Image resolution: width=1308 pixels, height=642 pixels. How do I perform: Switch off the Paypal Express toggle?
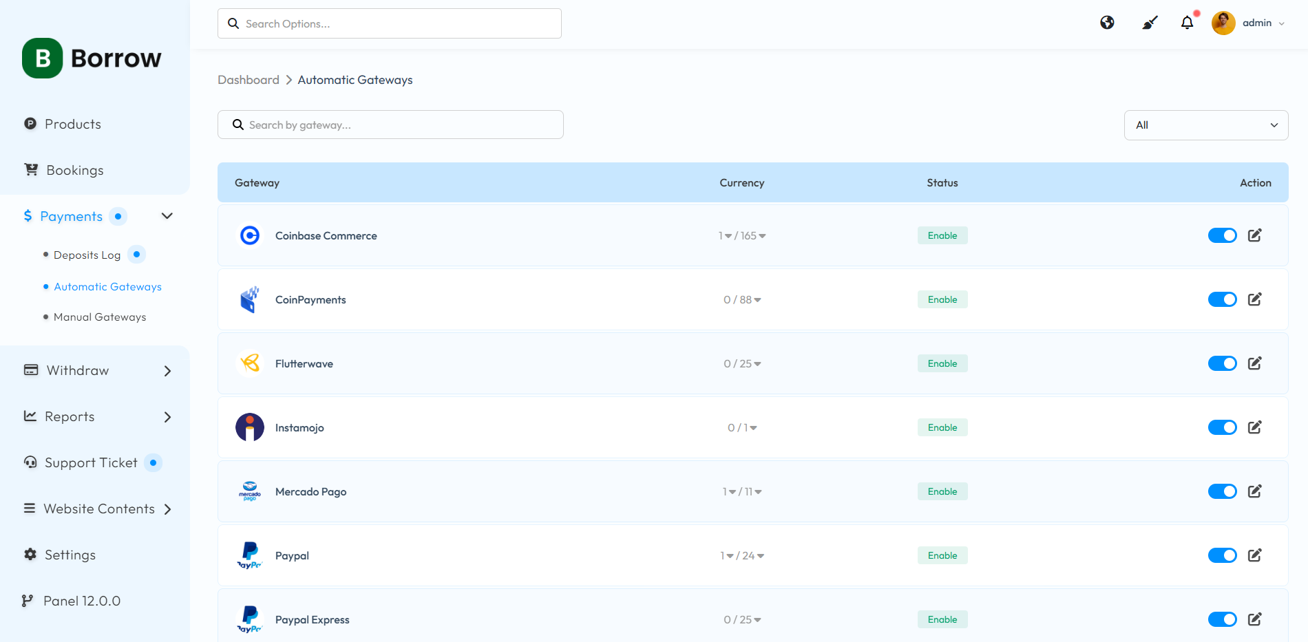click(x=1222, y=619)
